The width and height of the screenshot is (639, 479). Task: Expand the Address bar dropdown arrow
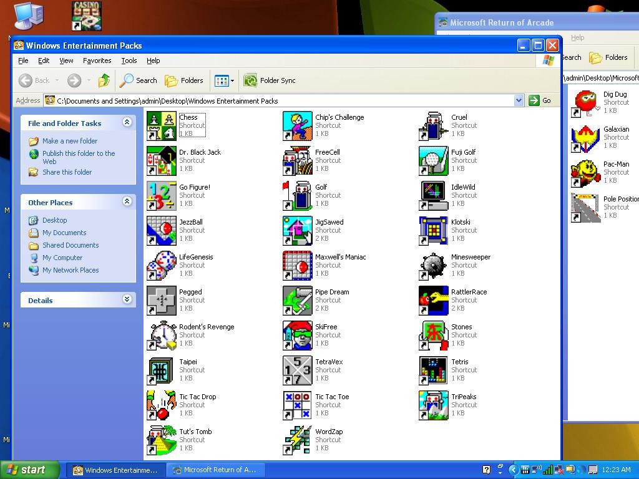point(519,100)
